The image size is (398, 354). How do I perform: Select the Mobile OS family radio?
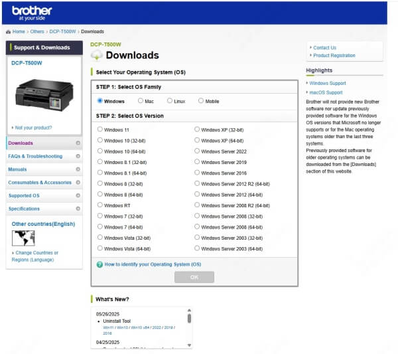(x=201, y=101)
